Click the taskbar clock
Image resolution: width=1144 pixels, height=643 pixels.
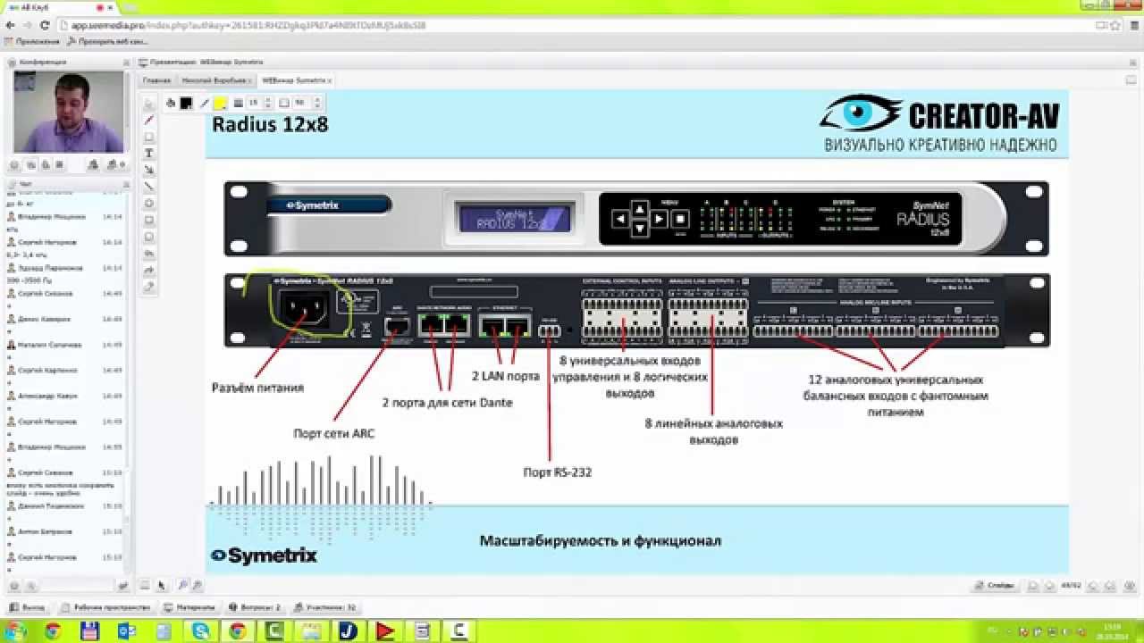click(1112, 630)
